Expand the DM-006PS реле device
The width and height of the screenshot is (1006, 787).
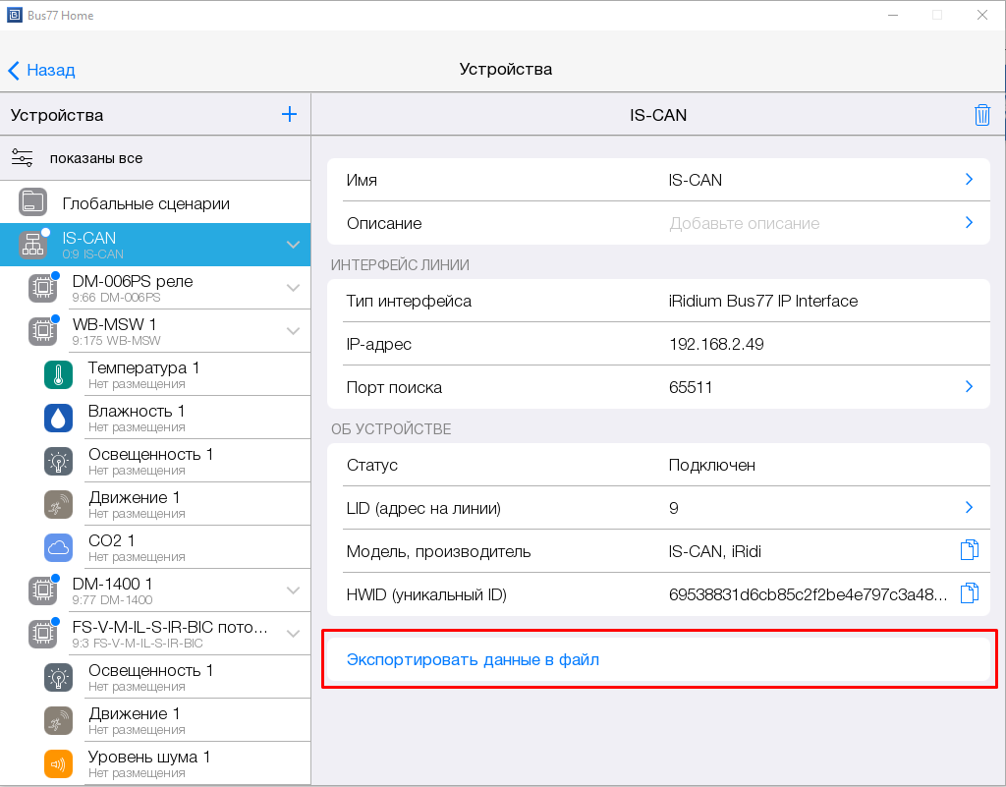[x=293, y=288]
